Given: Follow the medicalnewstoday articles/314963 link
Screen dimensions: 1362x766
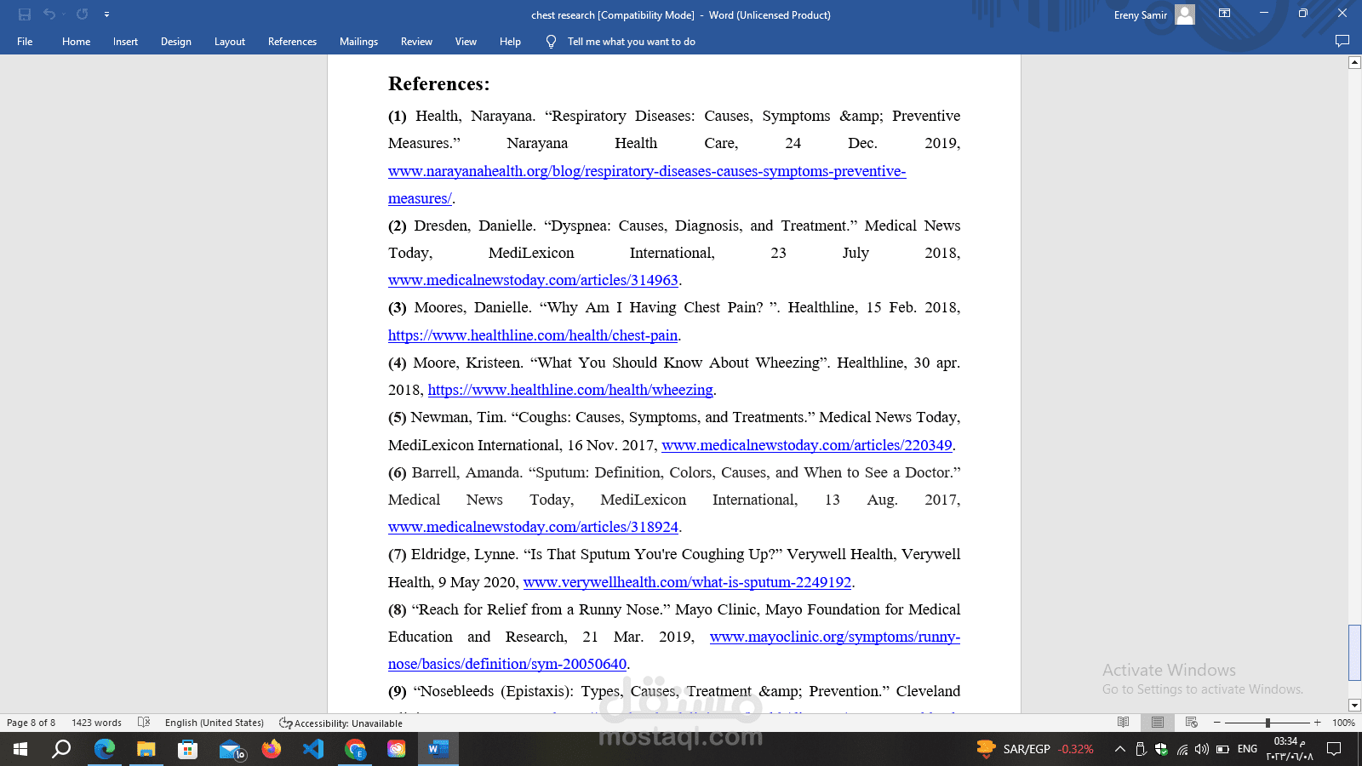Looking at the screenshot, I should click(533, 280).
